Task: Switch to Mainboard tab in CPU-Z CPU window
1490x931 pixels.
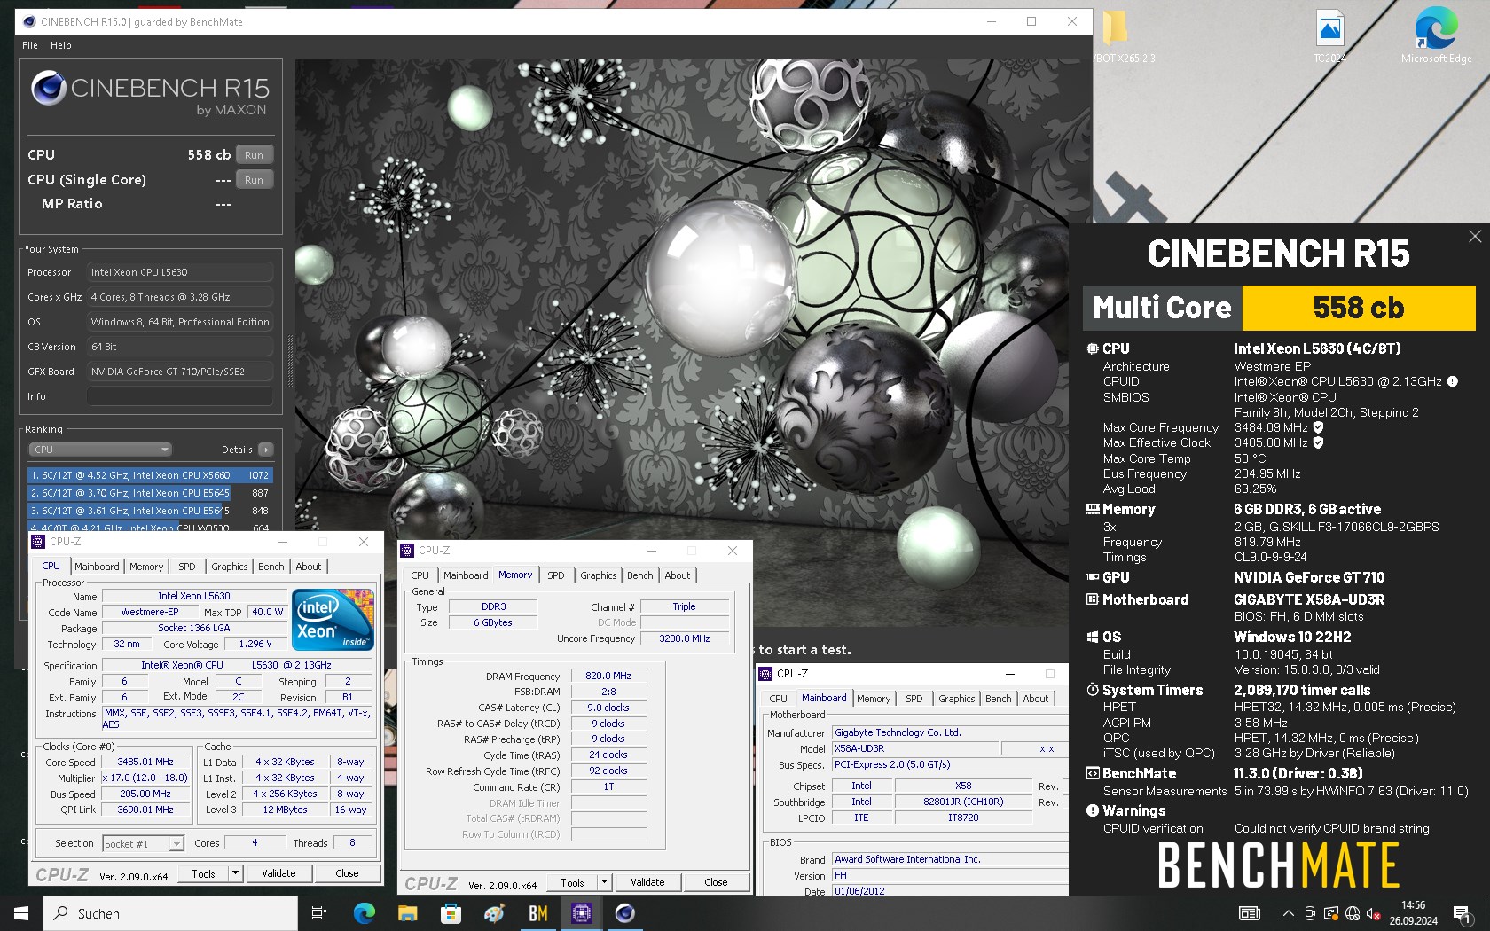Action: click(97, 567)
